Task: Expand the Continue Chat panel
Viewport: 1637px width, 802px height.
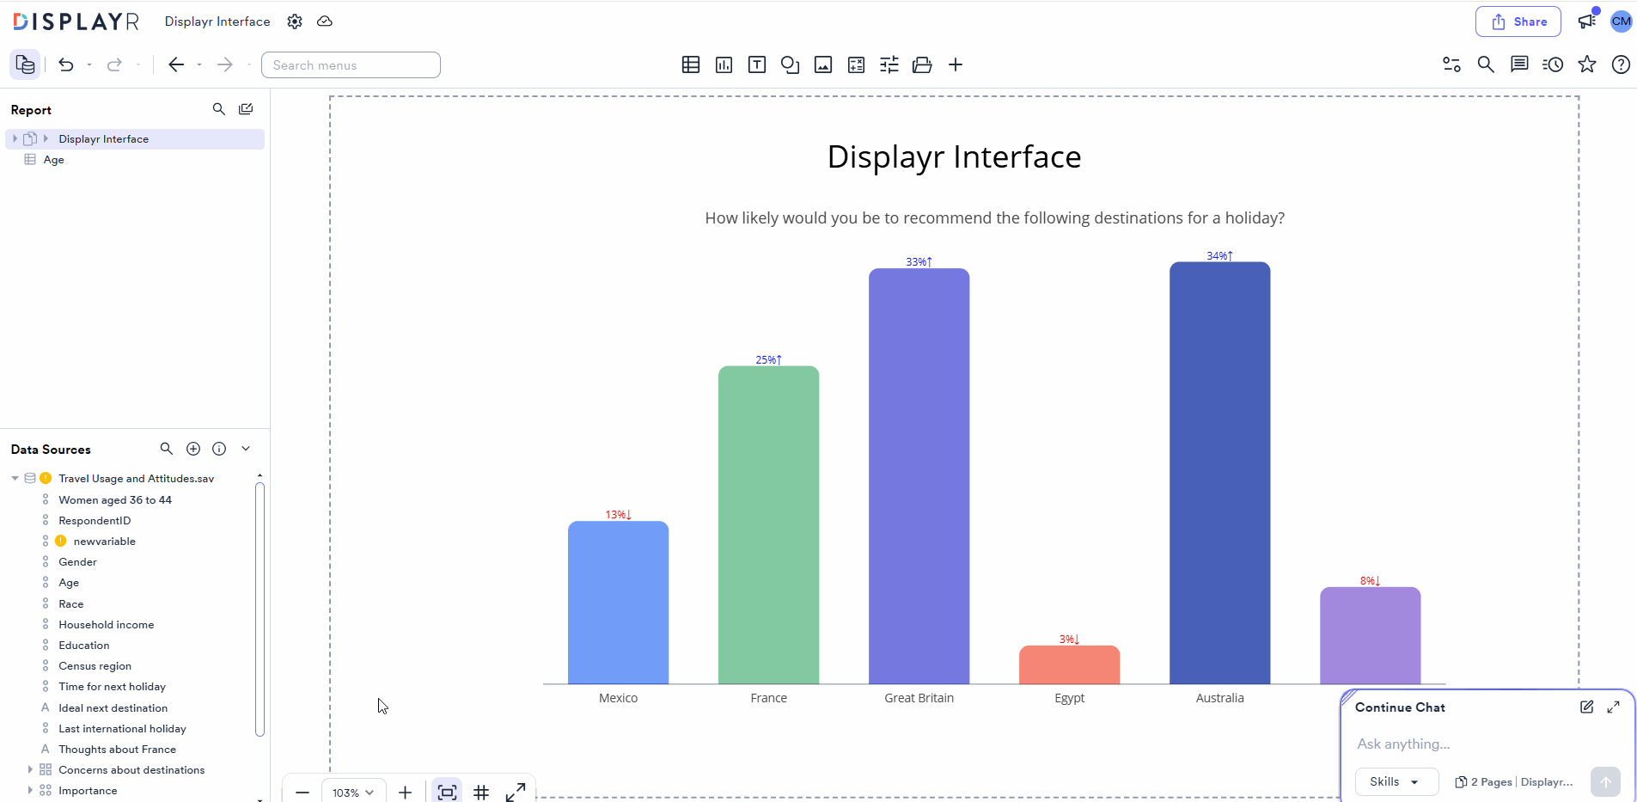Action: coord(1614,707)
